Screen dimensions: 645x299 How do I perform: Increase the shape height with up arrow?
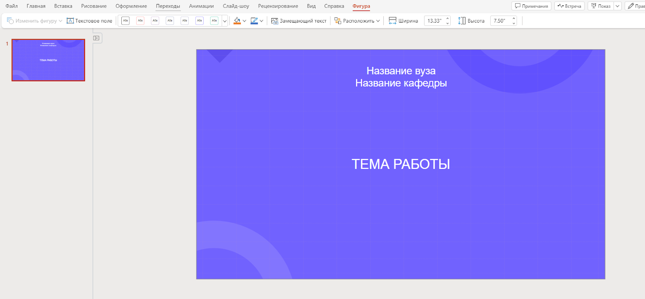pyautogui.click(x=514, y=18)
